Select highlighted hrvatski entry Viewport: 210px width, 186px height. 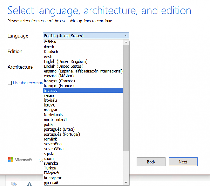click(x=83, y=90)
